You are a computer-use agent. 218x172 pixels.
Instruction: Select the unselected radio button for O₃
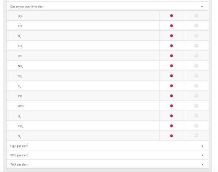pyautogui.click(x=196, y=136)
